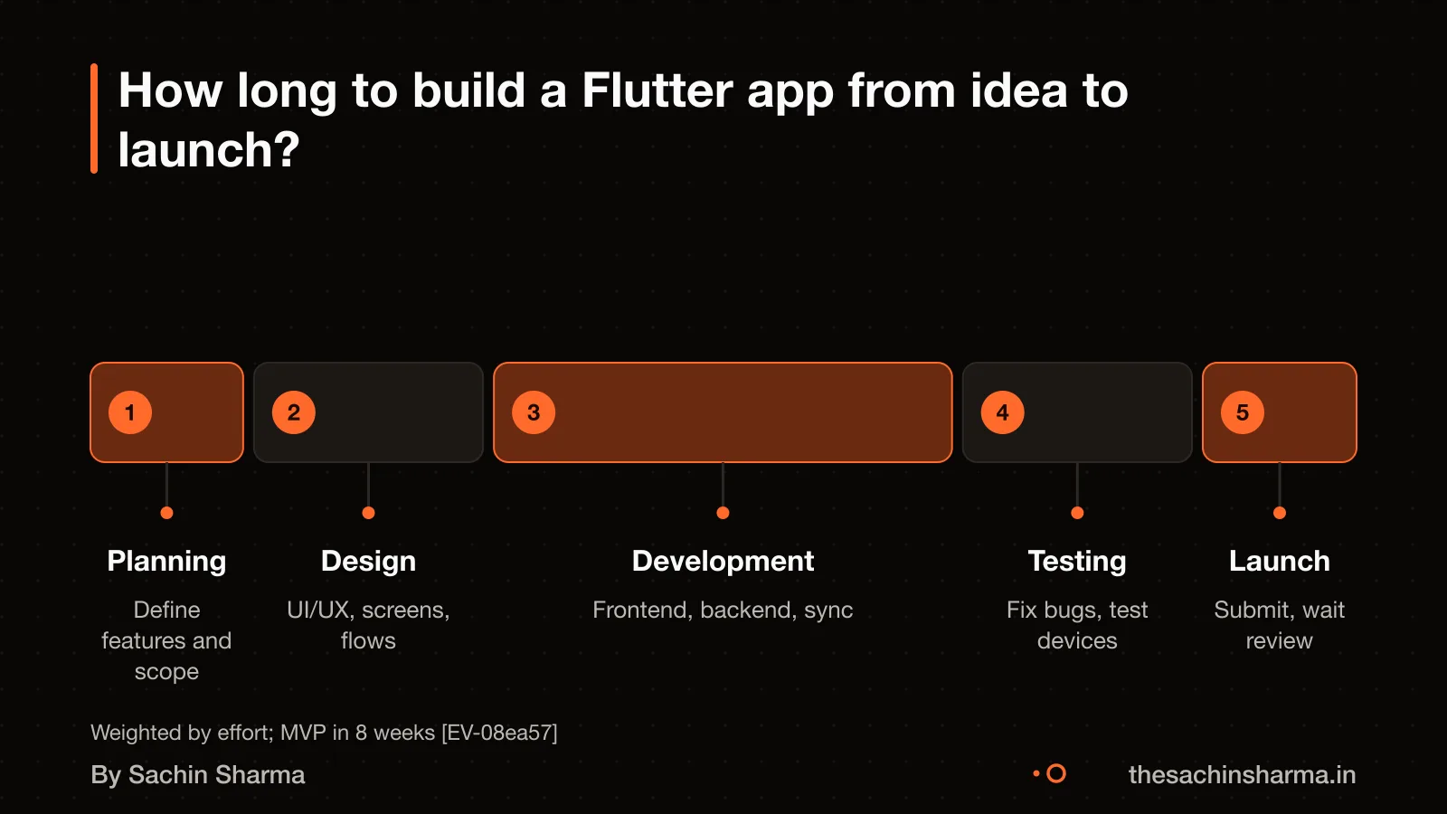Open thesachinsharma.in website link

point(1242,775)
